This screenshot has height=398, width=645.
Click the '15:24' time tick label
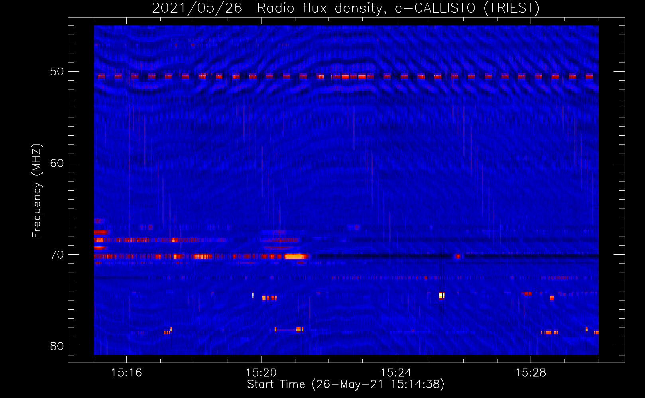click(396, 373)
